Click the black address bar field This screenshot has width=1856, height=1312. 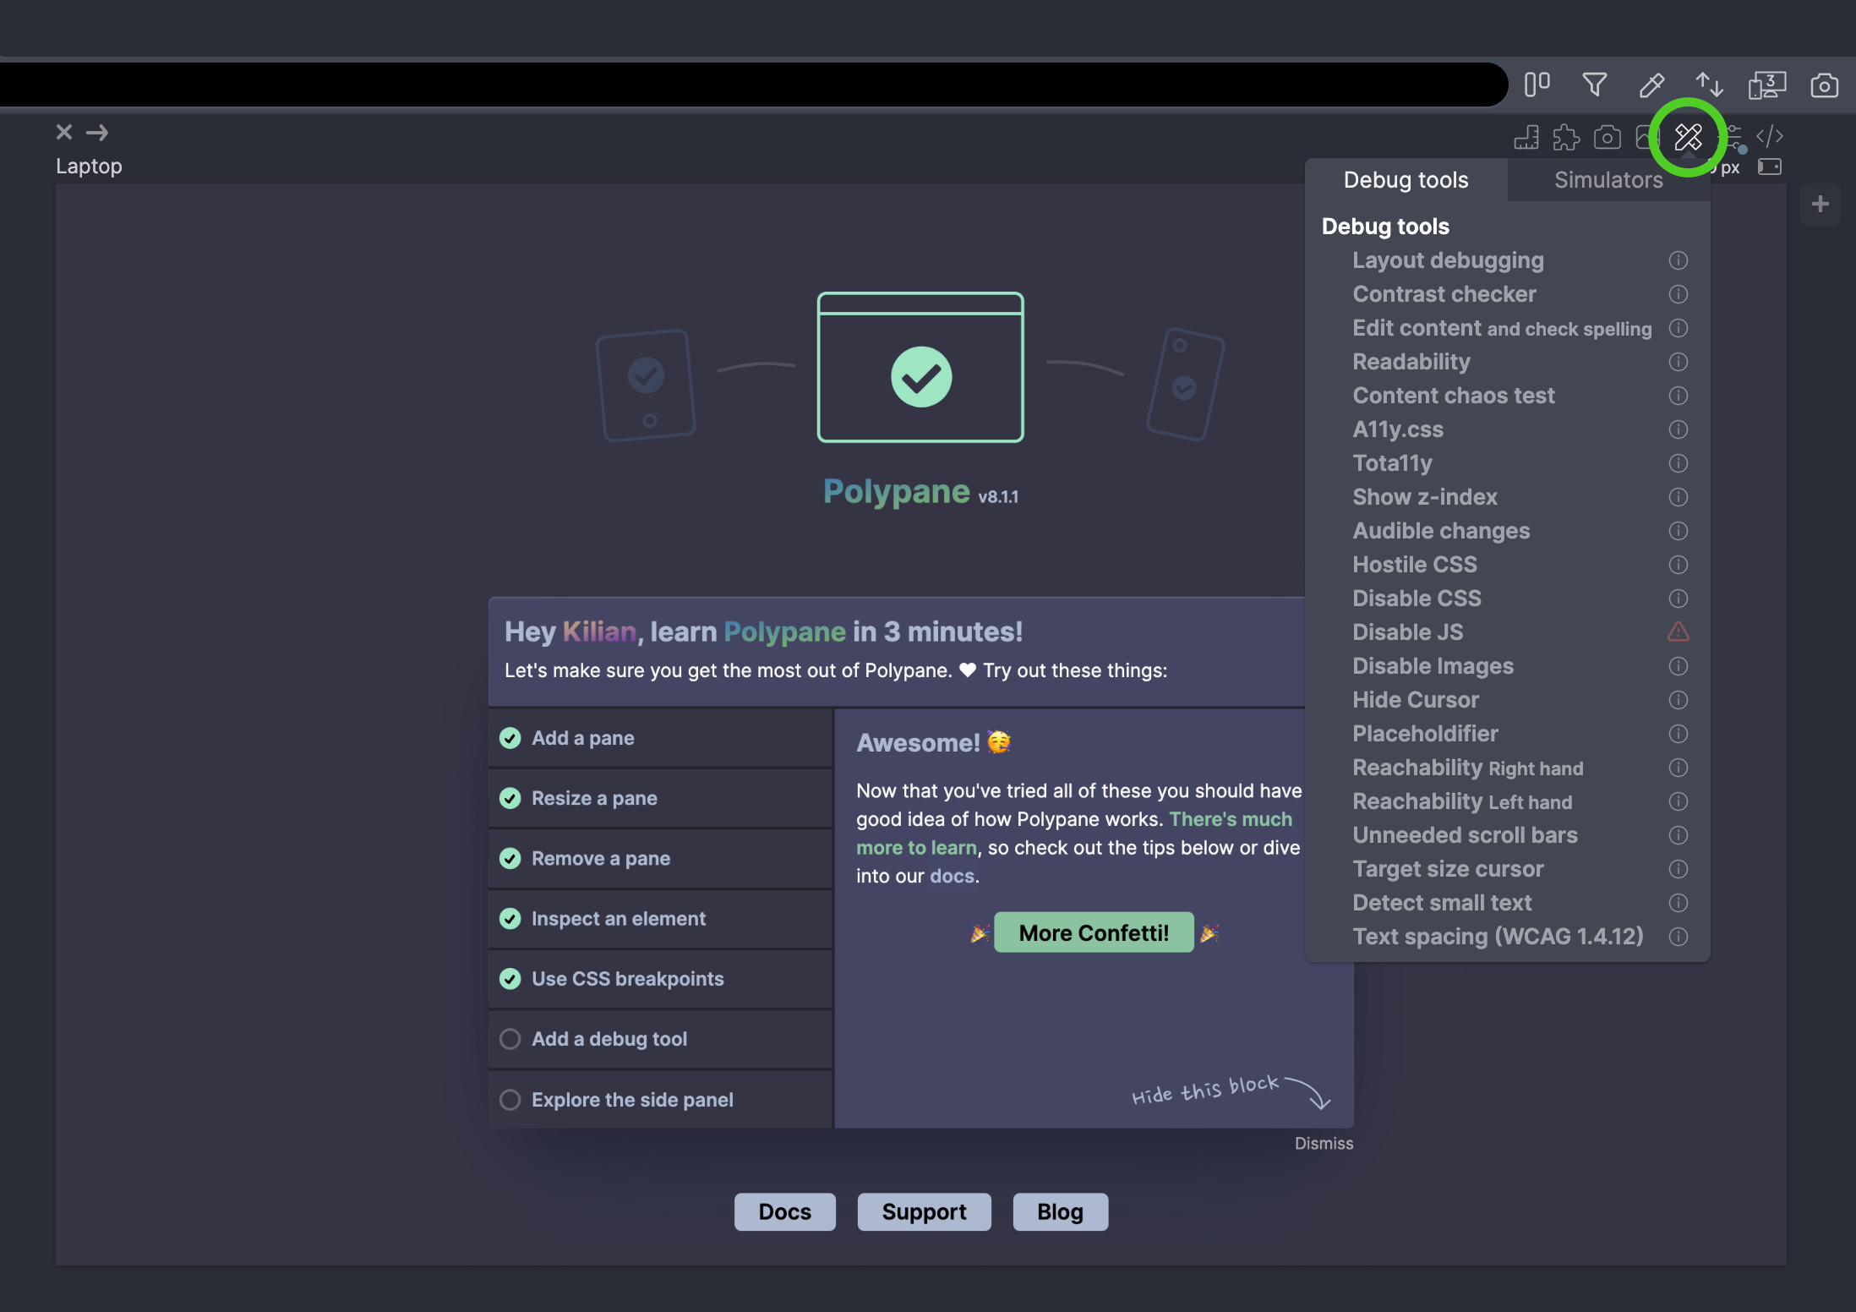click(752, 85)
